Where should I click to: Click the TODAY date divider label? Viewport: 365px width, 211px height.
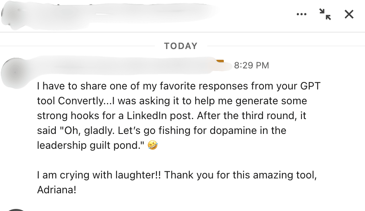(x=181, y=46)
